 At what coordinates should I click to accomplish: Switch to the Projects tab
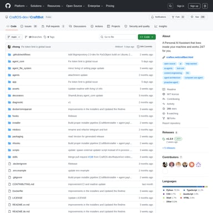click(114, 26)
